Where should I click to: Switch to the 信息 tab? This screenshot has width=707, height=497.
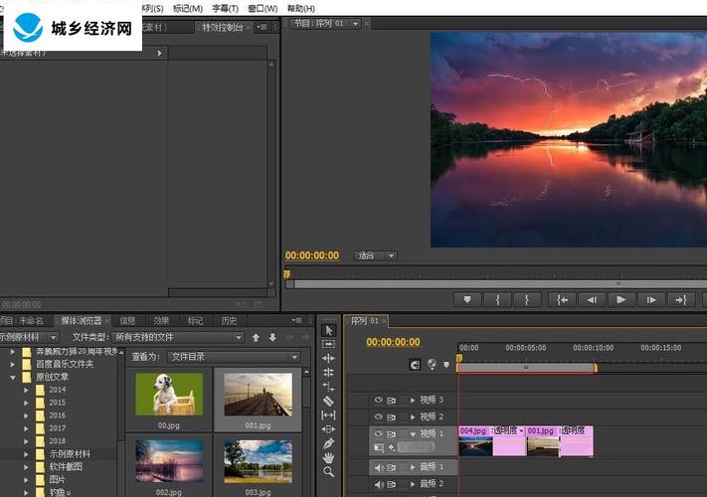click(127, 320)
